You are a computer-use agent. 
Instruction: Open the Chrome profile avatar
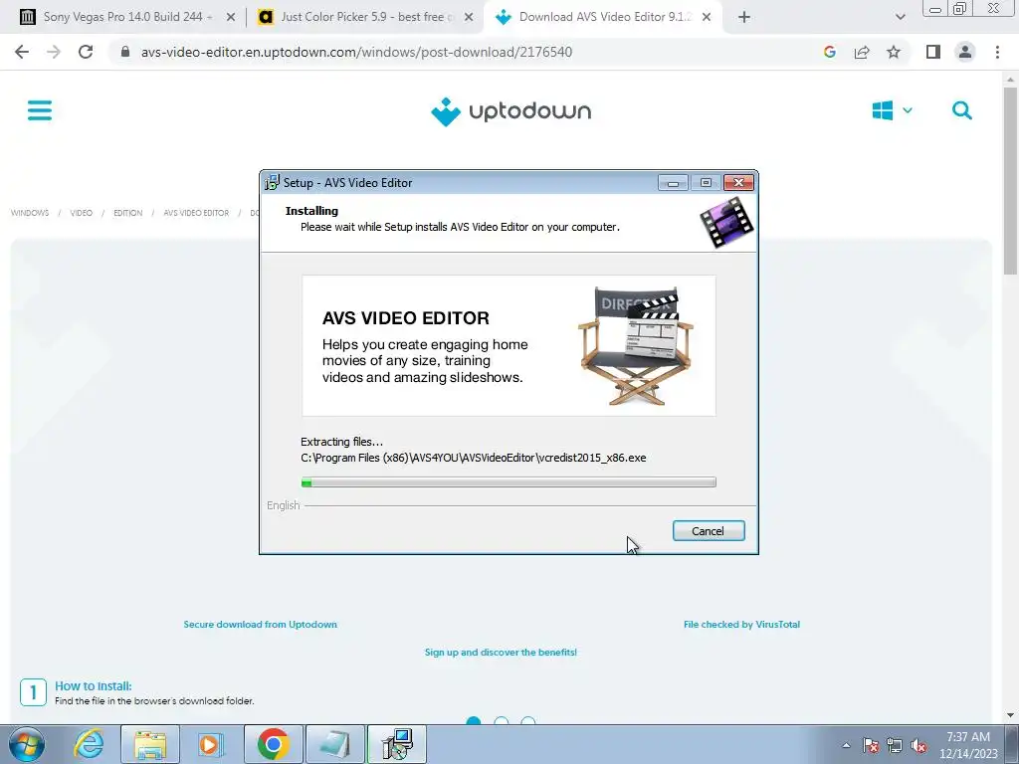[x=965, y=52]
